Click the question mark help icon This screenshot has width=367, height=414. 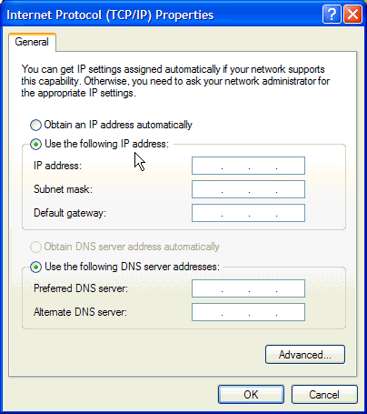[x=332, y=15]
